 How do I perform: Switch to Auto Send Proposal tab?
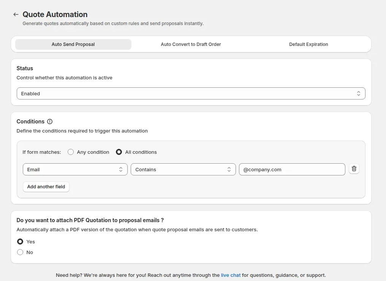73,44
